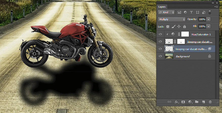Filter layers by pixel layer type
Viewport: 222px width, 113px height.
[179, 12]
